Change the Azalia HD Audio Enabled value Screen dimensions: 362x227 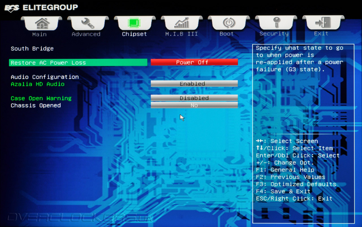pyautogui.click(x=194, y=84)
